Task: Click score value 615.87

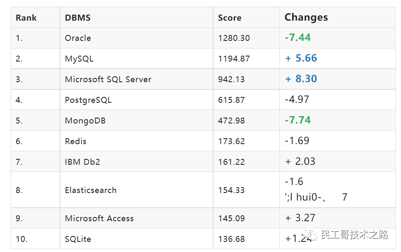Action: [x=231, y=100]
